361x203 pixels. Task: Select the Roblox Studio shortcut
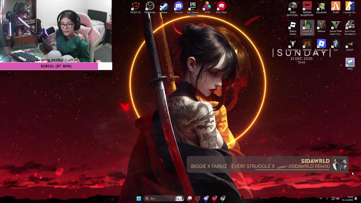tap(293, 28)
